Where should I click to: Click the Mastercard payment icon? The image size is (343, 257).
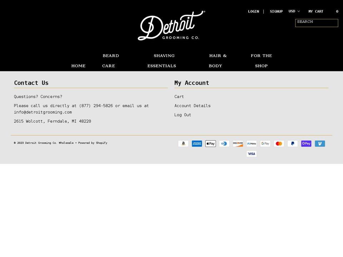[279, 143]
